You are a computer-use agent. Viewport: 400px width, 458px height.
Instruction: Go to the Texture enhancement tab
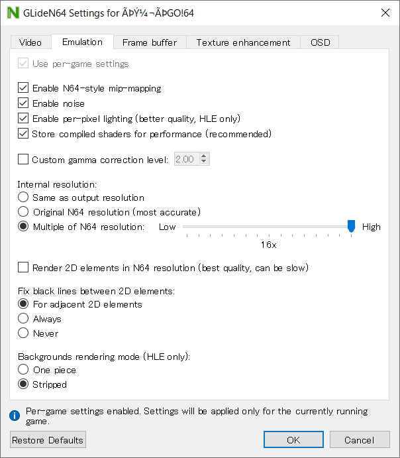[243, 42]
